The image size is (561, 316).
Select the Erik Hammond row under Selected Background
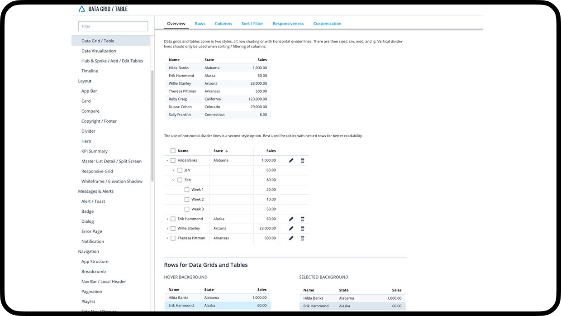(x=352, y=306)
